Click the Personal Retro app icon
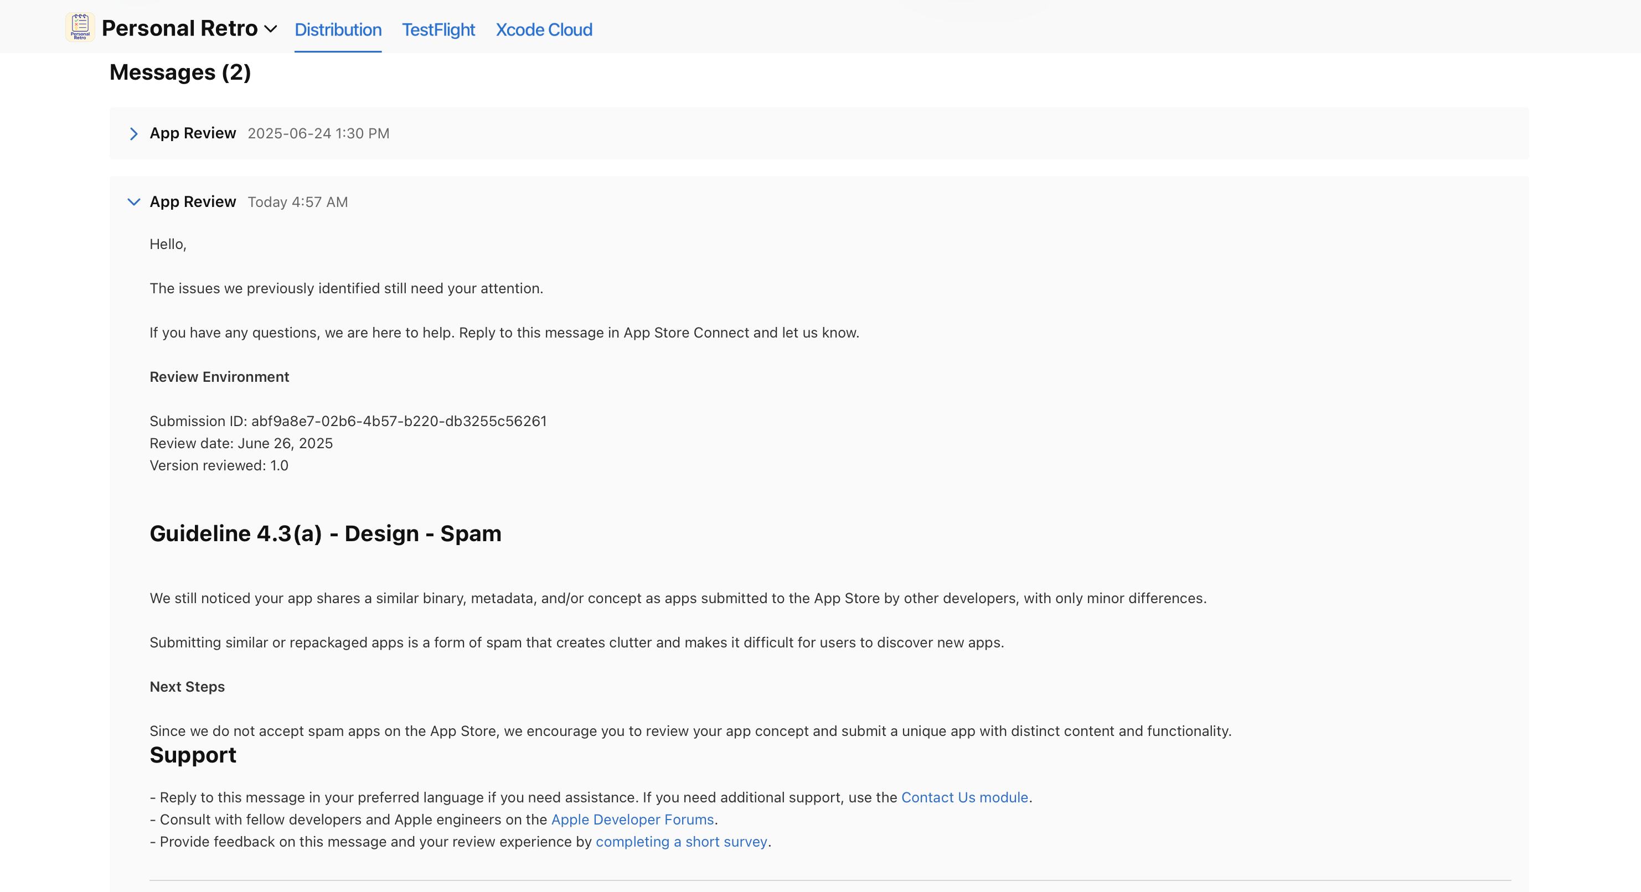Screen dimensions: 1641x892 80,27
